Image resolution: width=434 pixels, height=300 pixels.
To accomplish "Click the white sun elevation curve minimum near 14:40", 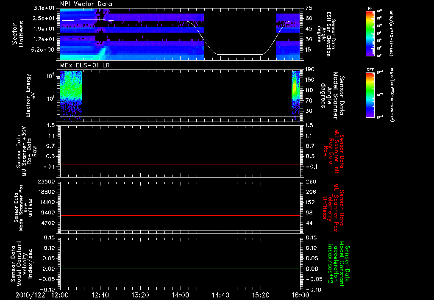I will click(239, 54).
